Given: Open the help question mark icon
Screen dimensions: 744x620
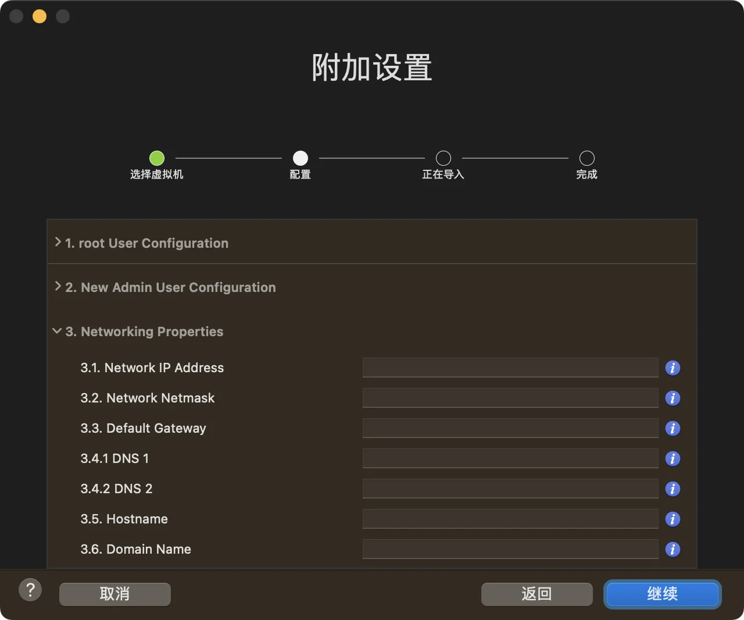Looking at the screenshot, I should (x=30, y=589).
